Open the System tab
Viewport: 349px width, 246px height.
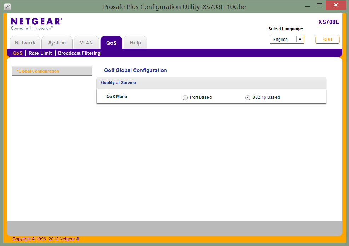[57, 43]
